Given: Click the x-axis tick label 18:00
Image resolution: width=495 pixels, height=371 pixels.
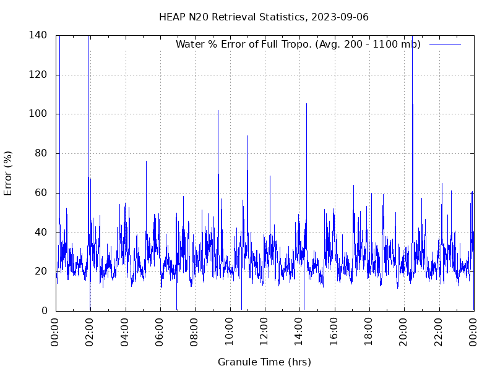Looking at the screenshot, I should 368,332.
